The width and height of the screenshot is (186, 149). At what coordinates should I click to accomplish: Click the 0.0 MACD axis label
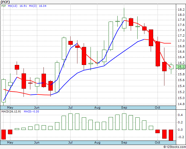pos(180,130)
